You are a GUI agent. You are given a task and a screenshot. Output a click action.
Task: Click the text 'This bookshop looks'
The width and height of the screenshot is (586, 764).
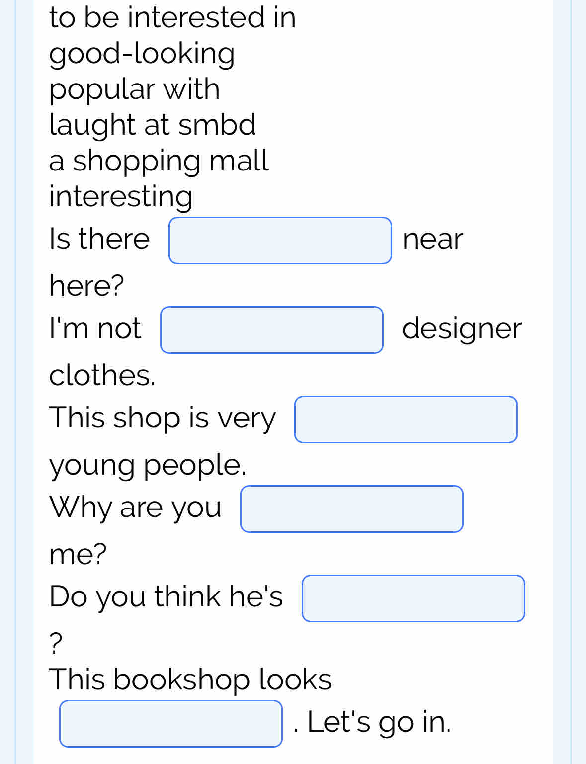pos(190,679)
